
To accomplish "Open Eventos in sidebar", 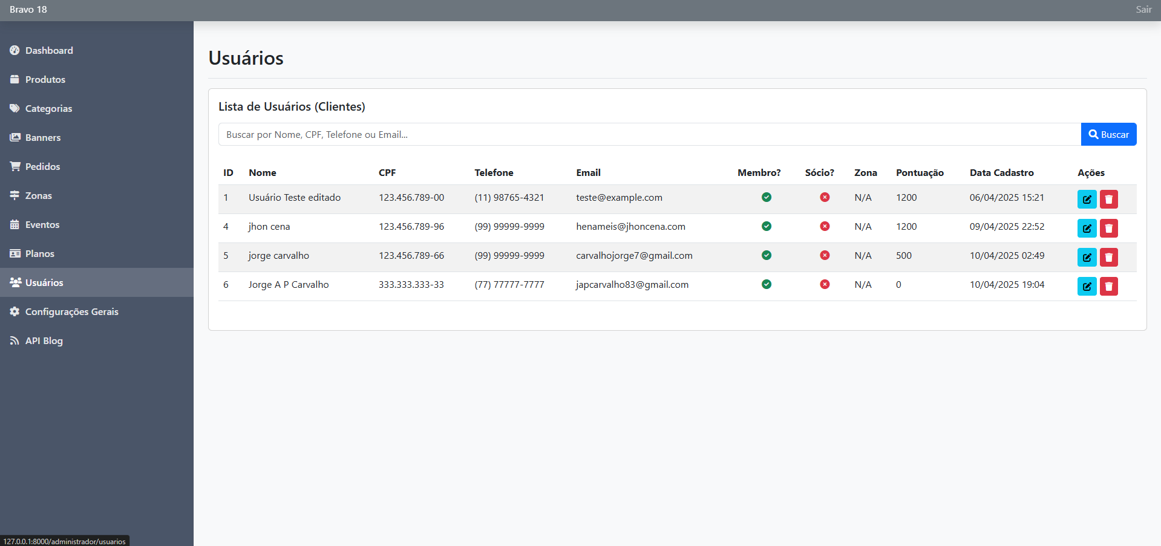I will point(97,224).
